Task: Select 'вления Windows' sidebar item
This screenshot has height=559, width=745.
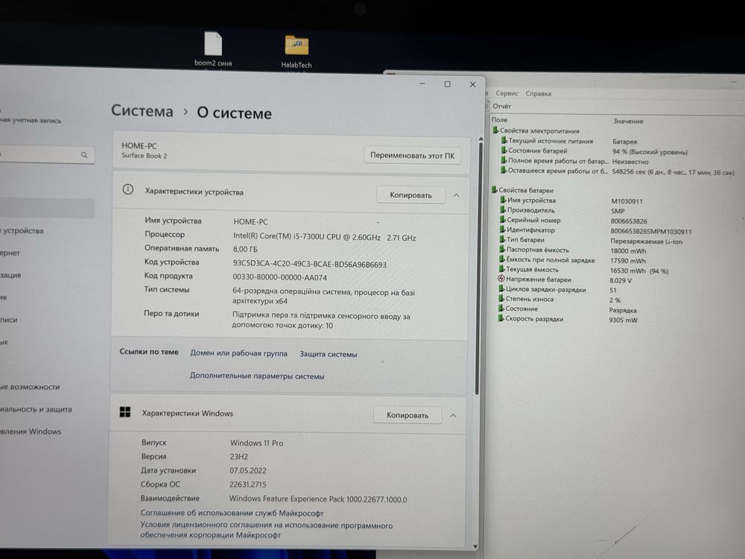Action: point(31,431)
